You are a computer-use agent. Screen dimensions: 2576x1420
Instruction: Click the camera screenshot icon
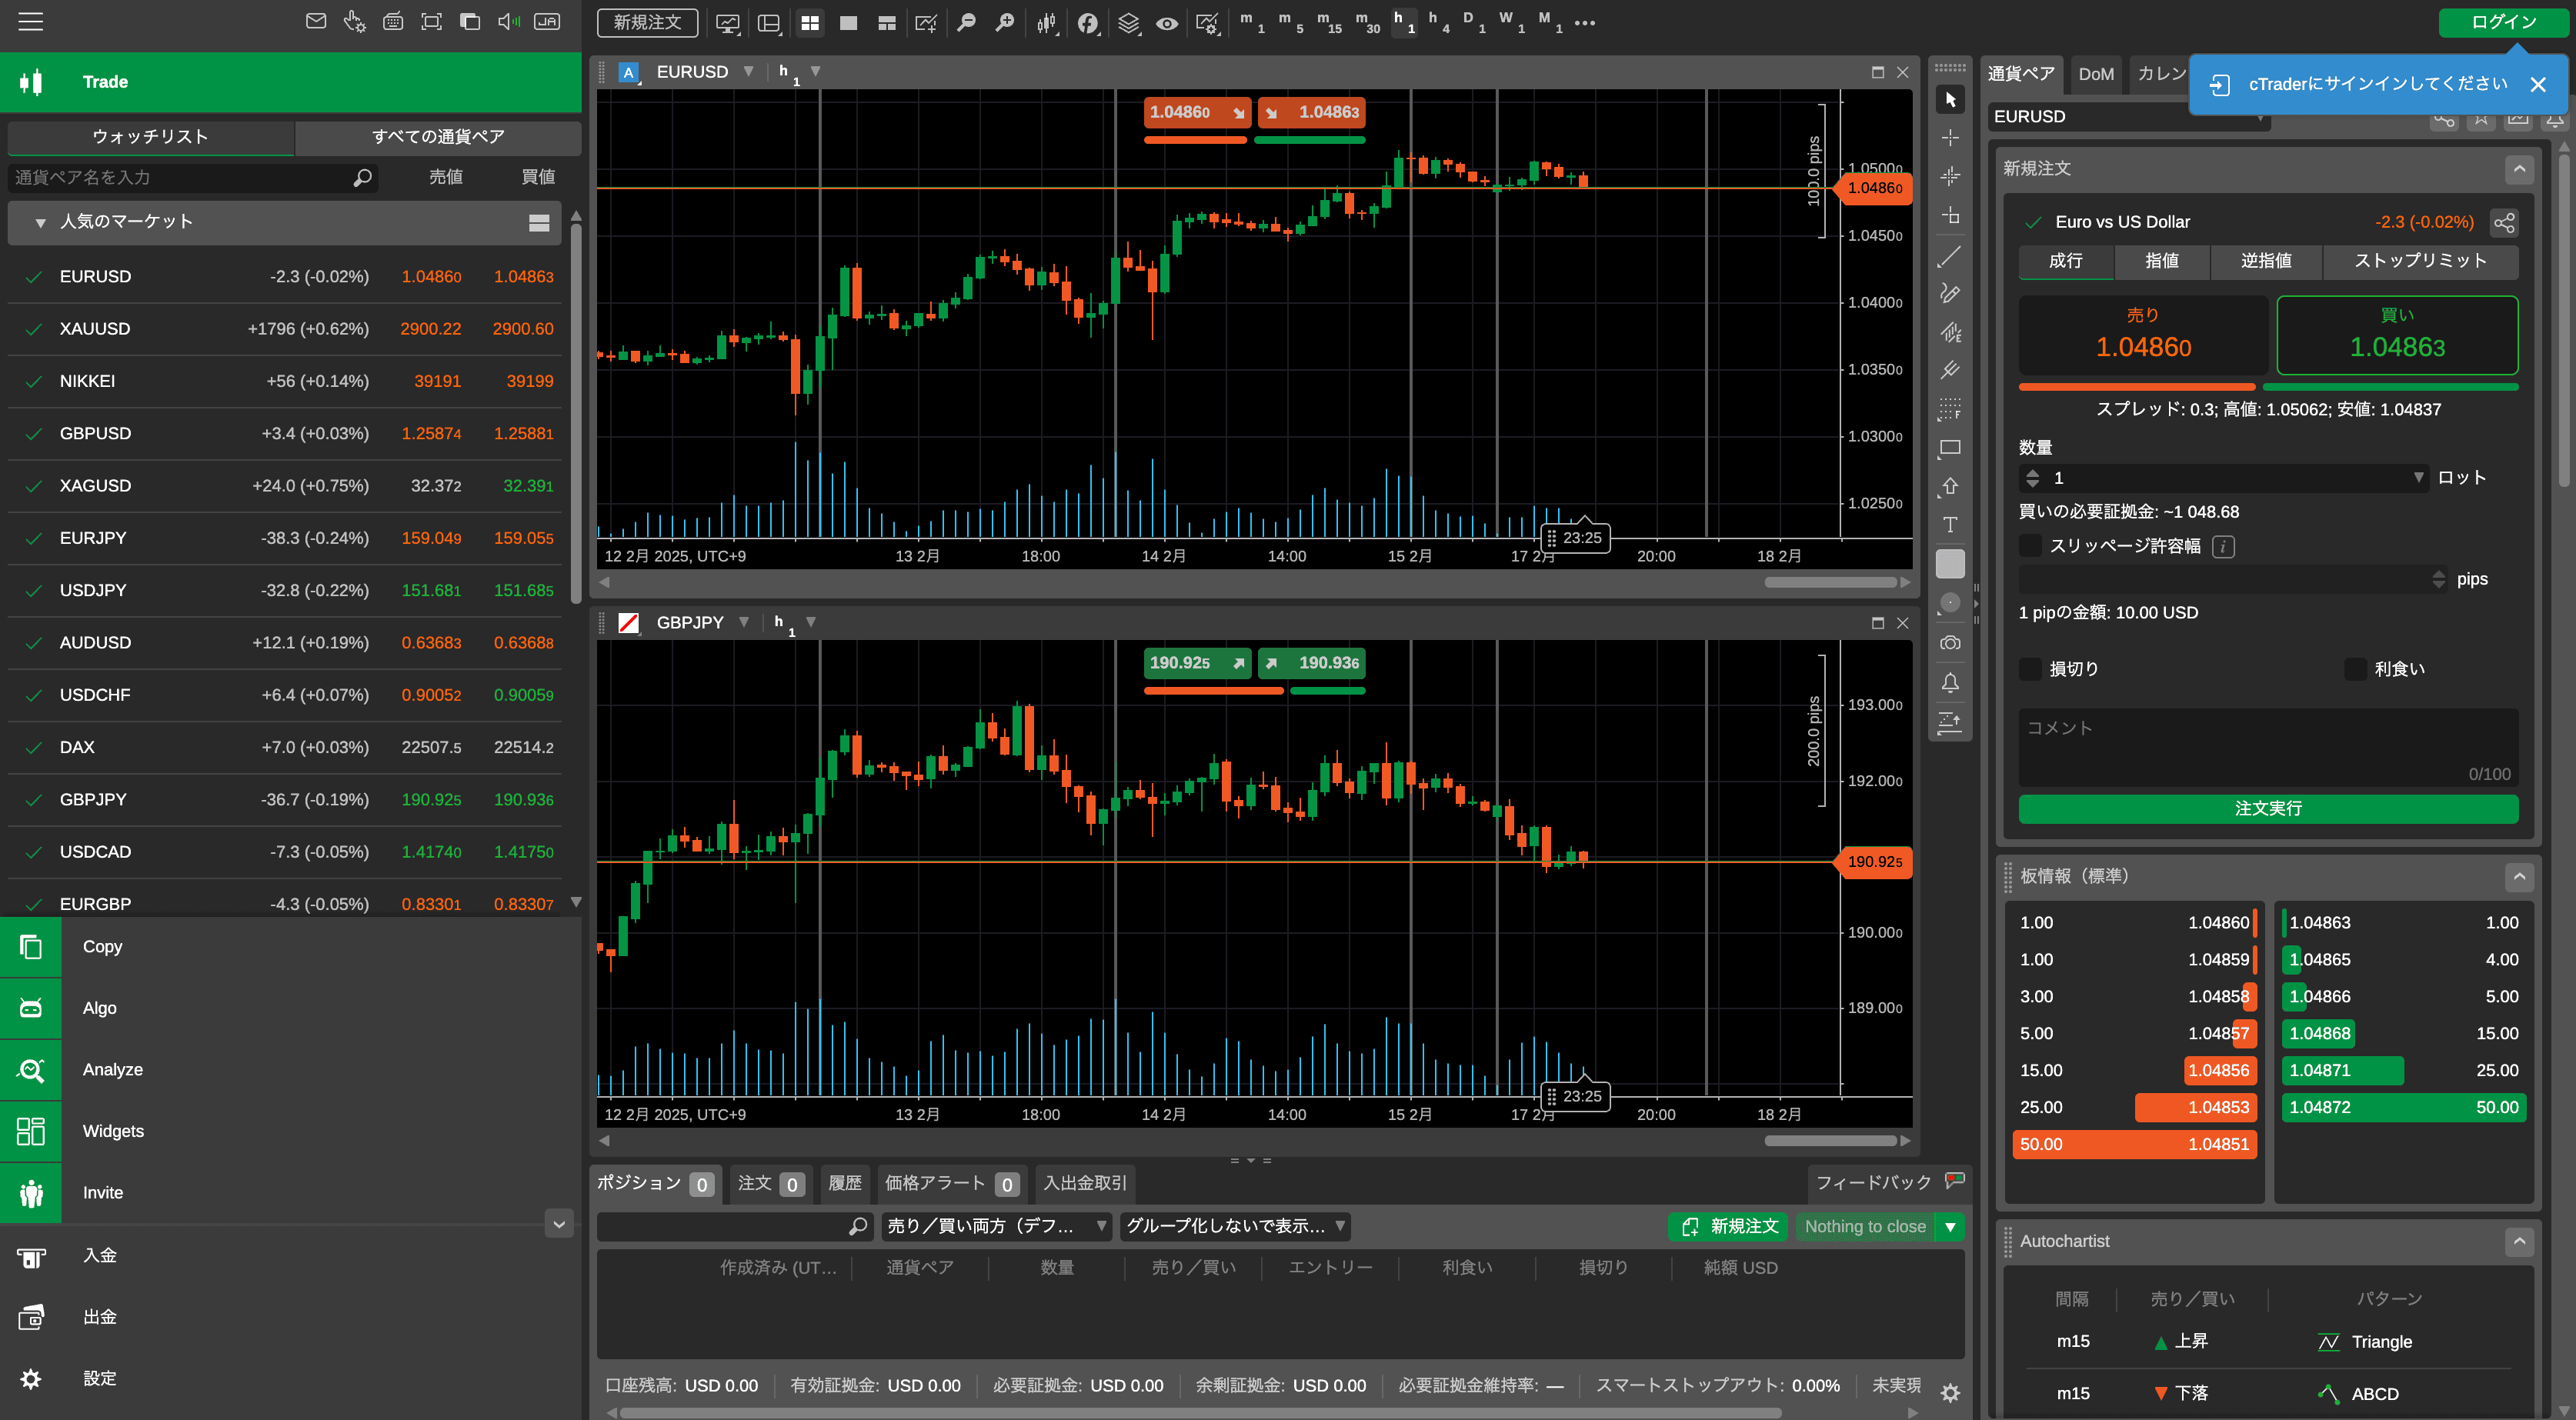coord(1950,643)
